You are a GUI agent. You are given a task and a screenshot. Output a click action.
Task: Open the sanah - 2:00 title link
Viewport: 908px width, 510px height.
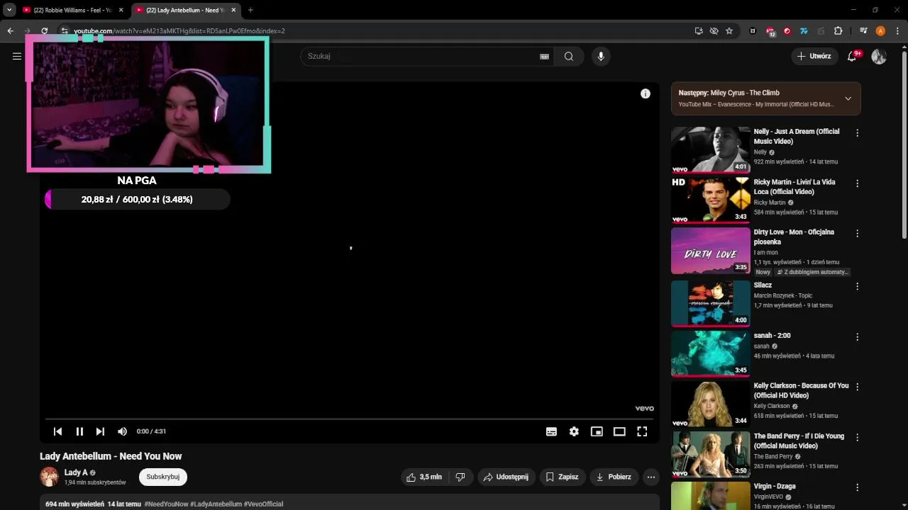[x=772, y=336]
